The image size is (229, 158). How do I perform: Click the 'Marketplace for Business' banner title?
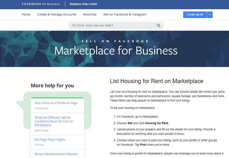pos(116,50)
